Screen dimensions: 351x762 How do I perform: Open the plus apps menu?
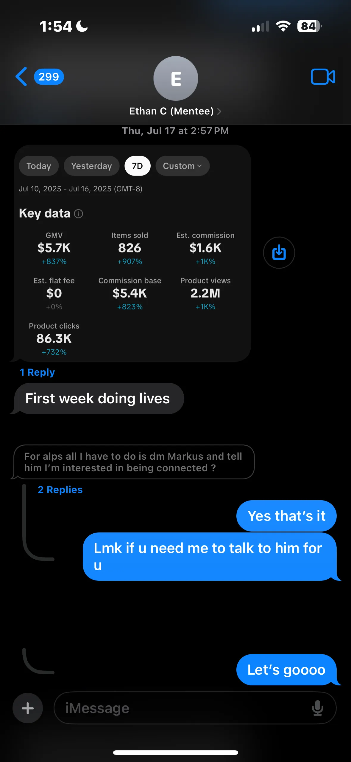pyautogui.click(x=28, y=708)
